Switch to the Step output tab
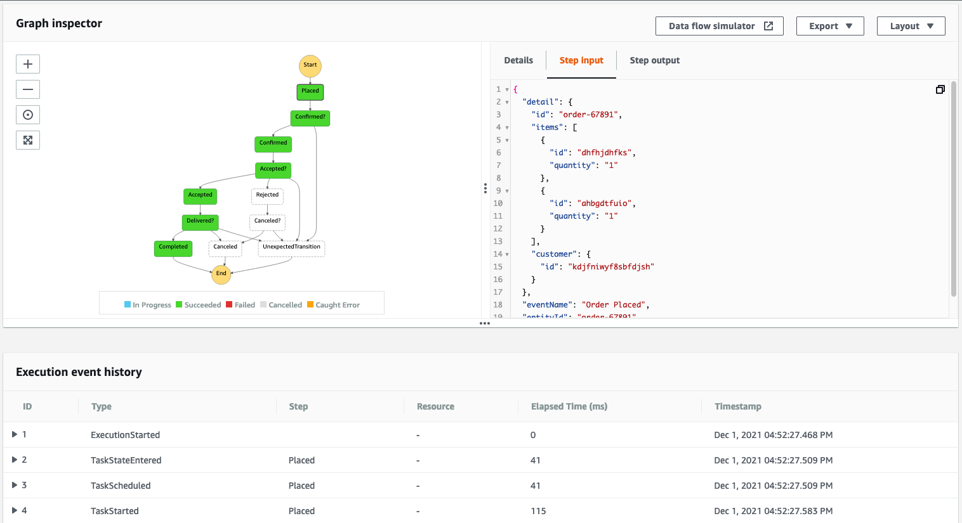 point(654,60)
